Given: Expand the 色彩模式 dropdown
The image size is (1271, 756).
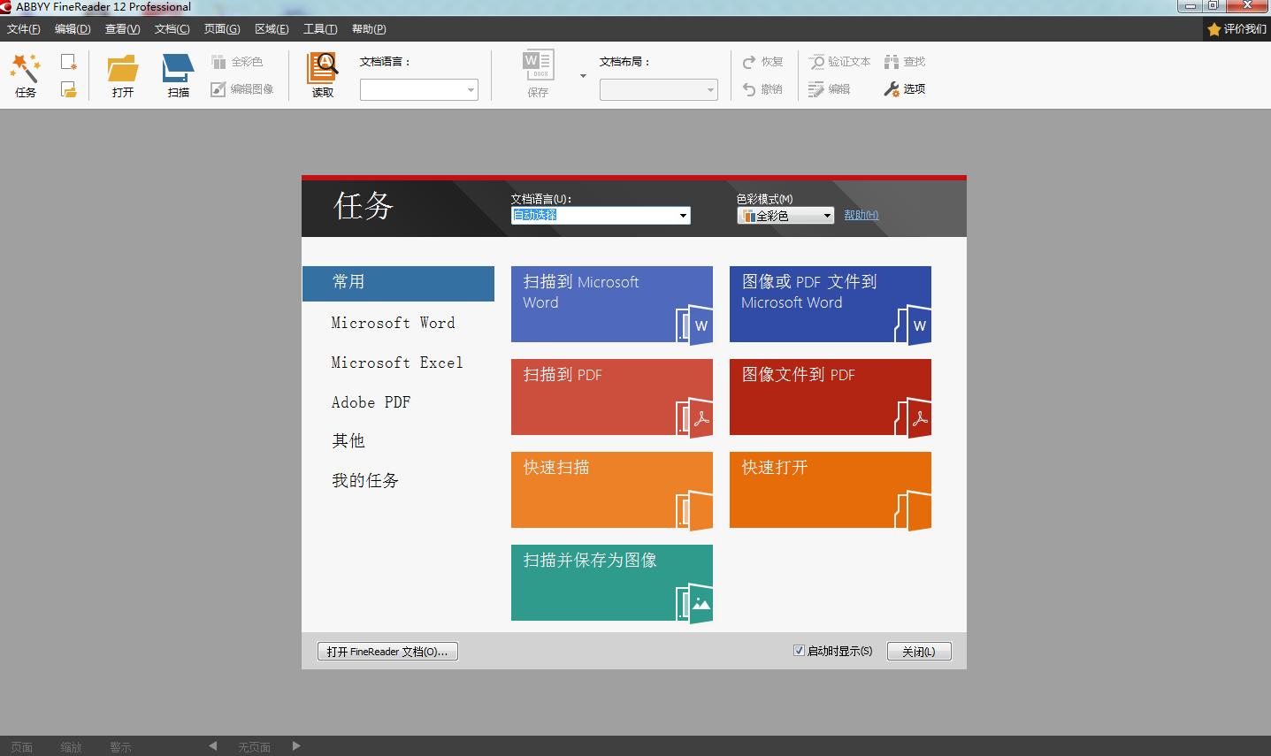Looking at the screenshot, I should coord(825,215).
